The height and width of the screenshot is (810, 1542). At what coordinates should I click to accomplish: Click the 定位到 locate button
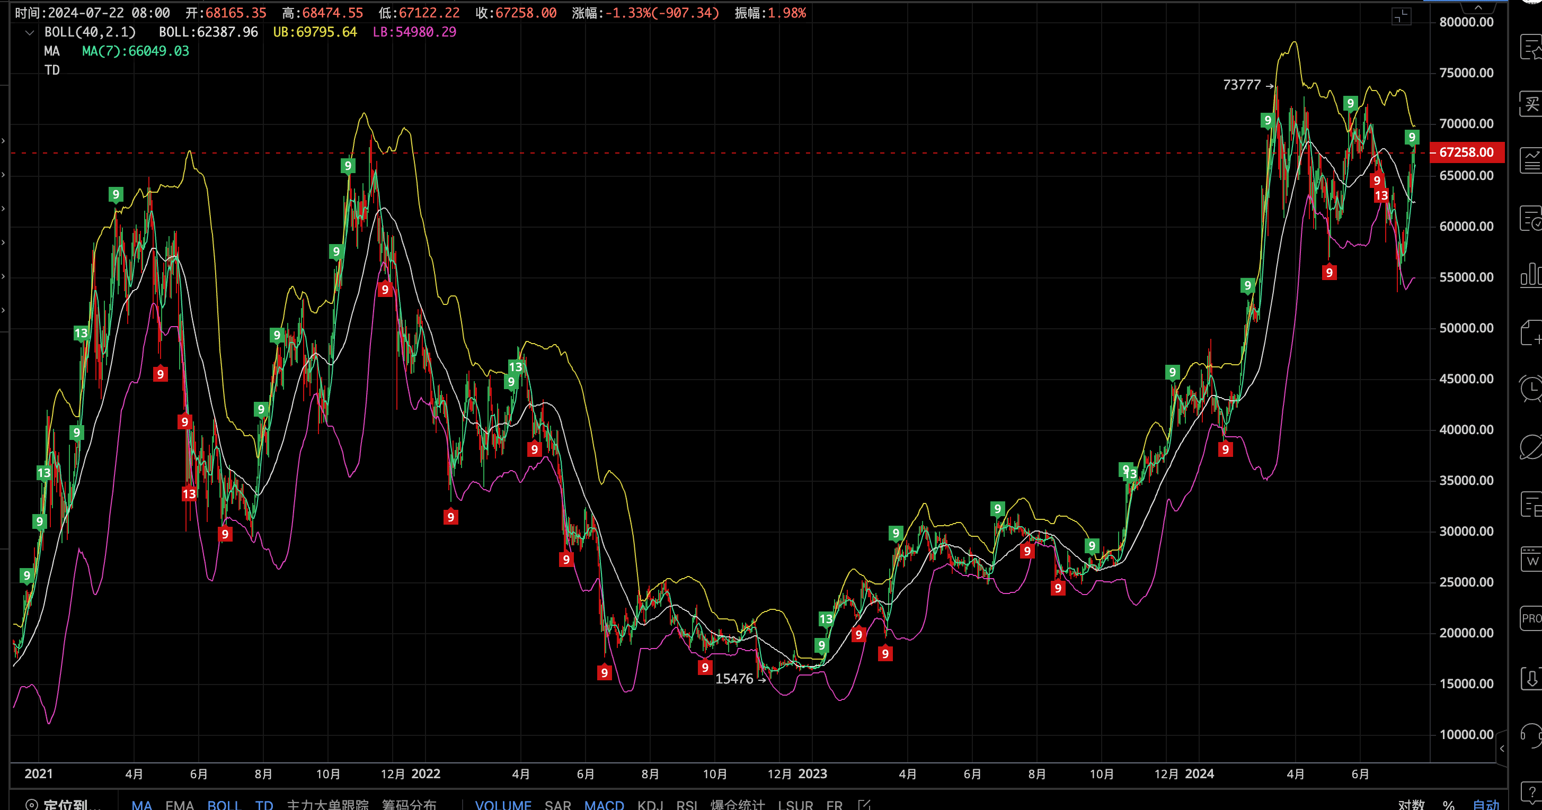point(64,805)
